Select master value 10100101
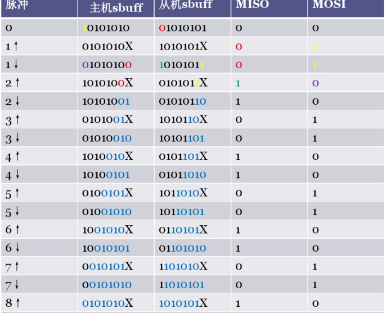The width and height of the screenshot is (386, 313). (x=106, y=175)
